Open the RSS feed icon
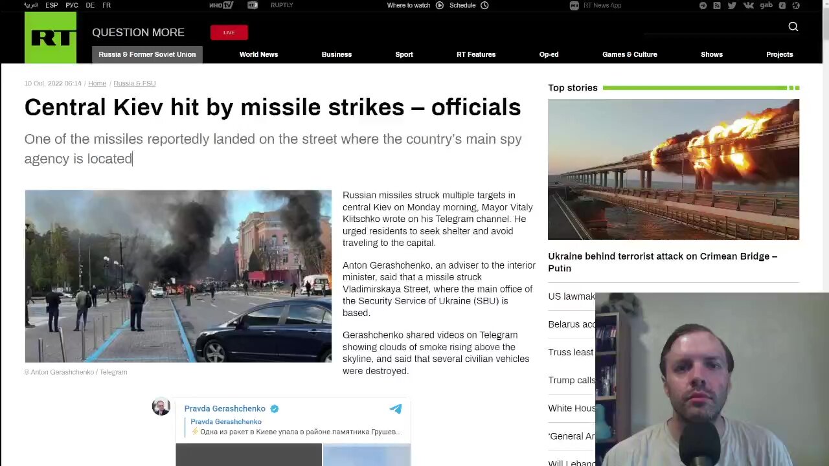Image resolution: width=829 pixels, height=466 pixels. (x=717, y=5)
